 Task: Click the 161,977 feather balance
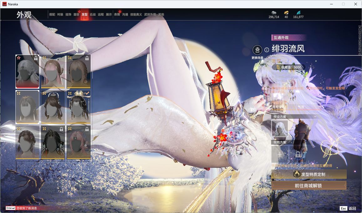[298, 17]
